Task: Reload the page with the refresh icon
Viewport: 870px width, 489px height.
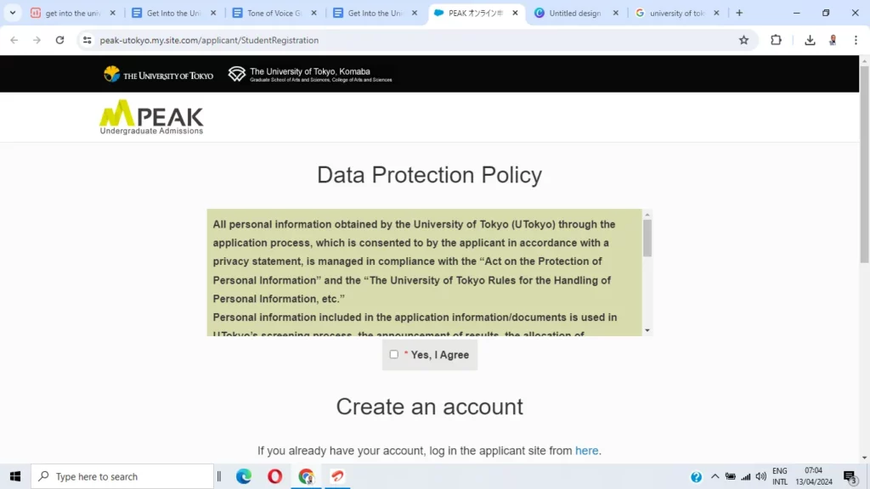Action: click(60, 40)
